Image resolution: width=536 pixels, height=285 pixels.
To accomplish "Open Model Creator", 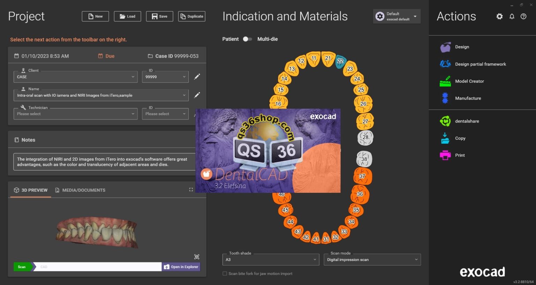I will 469,81.
